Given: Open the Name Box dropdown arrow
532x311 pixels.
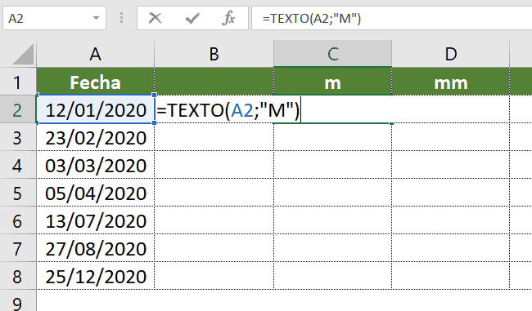Looking at the screenshot, I should tap(96, 18).
